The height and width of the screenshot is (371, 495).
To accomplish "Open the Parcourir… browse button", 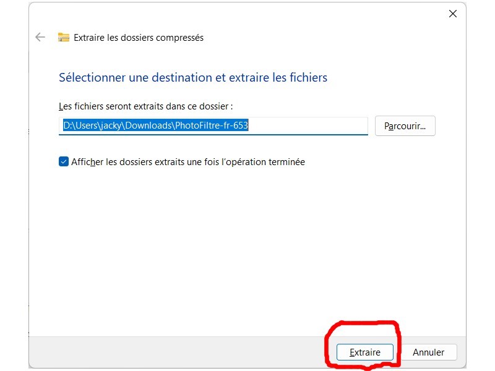I will pos(405,126).
